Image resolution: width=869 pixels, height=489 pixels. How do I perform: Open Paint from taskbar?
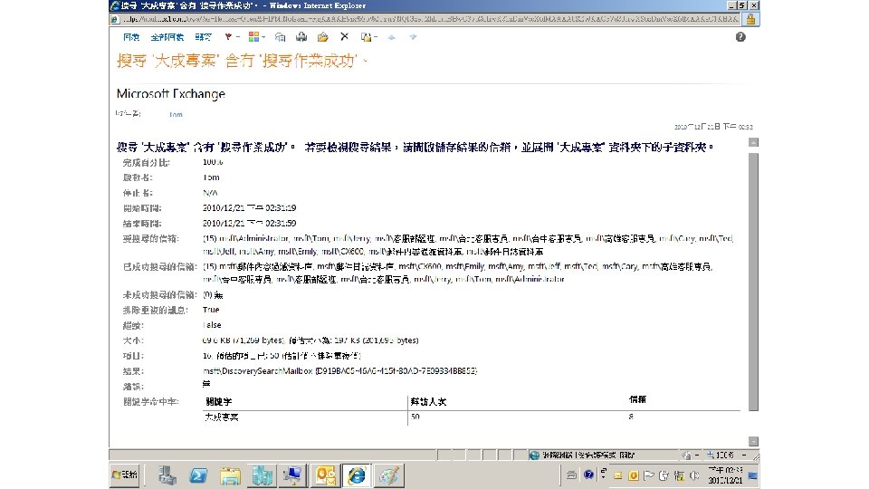(x=388, y=475)
